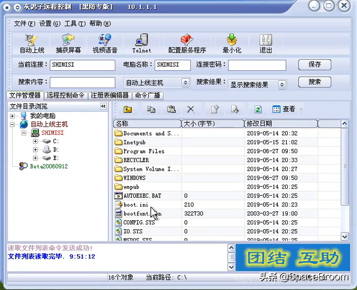357x290 pixels.
Task: Select the IO.SYS file
Action: [133, 231]
